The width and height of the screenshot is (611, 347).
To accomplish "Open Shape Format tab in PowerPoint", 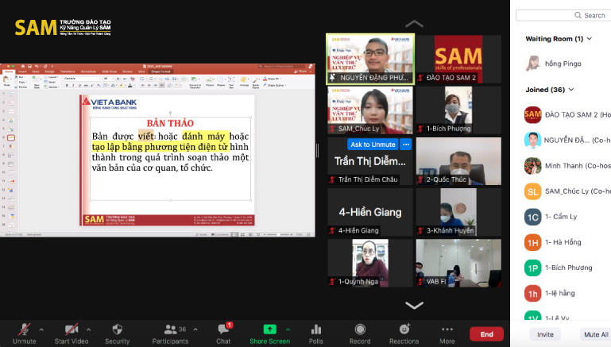I will 160,71.
